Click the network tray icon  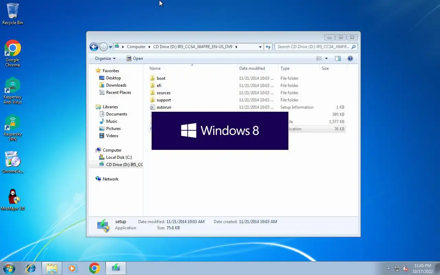coord(397,269)
